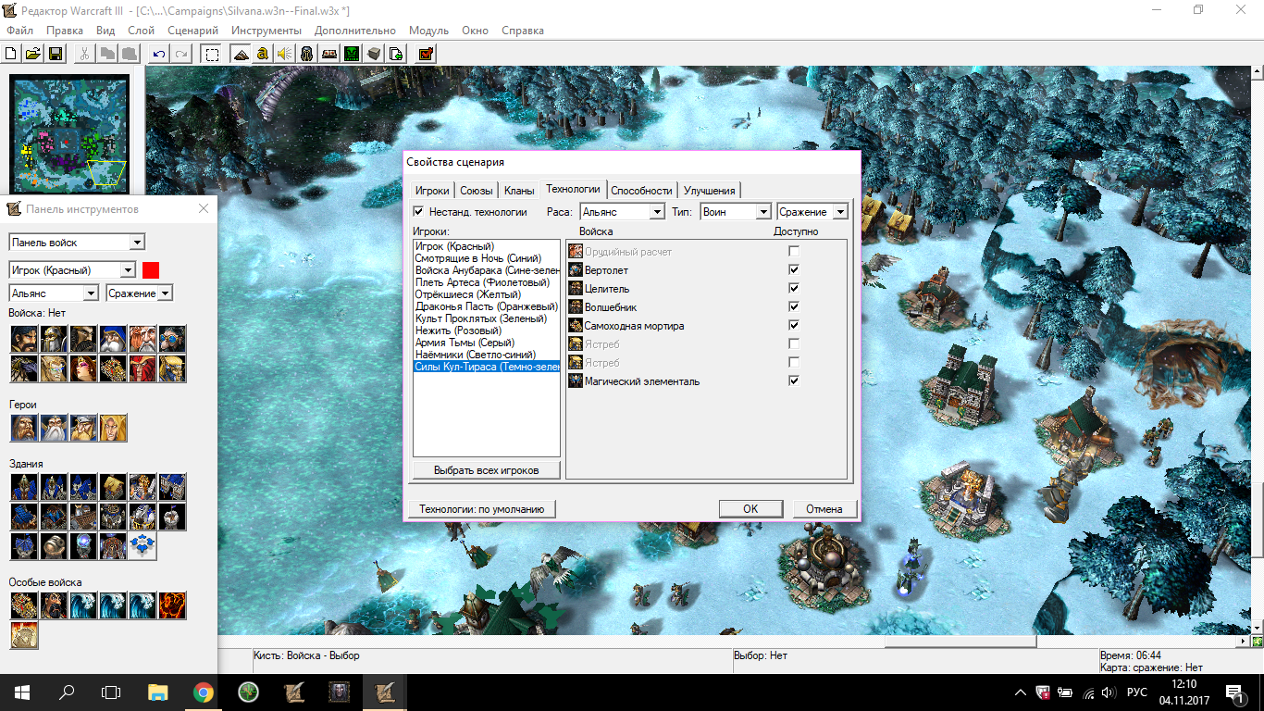
Task: Click the Redo arrow icon
Action: (x=181, y=54)
